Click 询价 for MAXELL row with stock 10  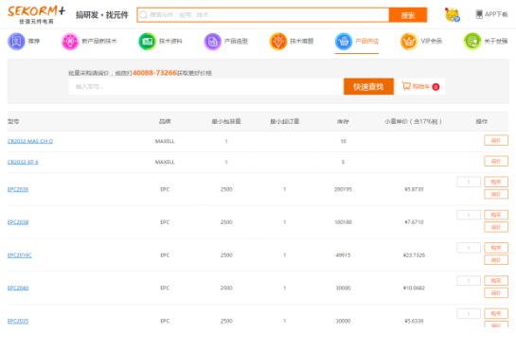(496, 140)
